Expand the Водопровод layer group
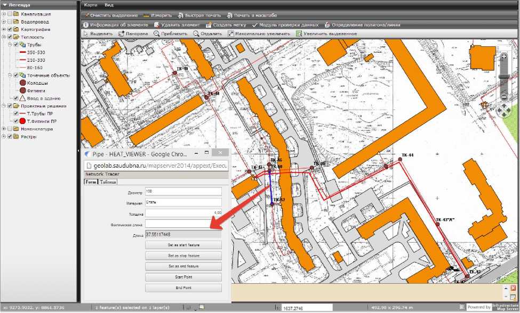520x313 pixels. point(4,22)
